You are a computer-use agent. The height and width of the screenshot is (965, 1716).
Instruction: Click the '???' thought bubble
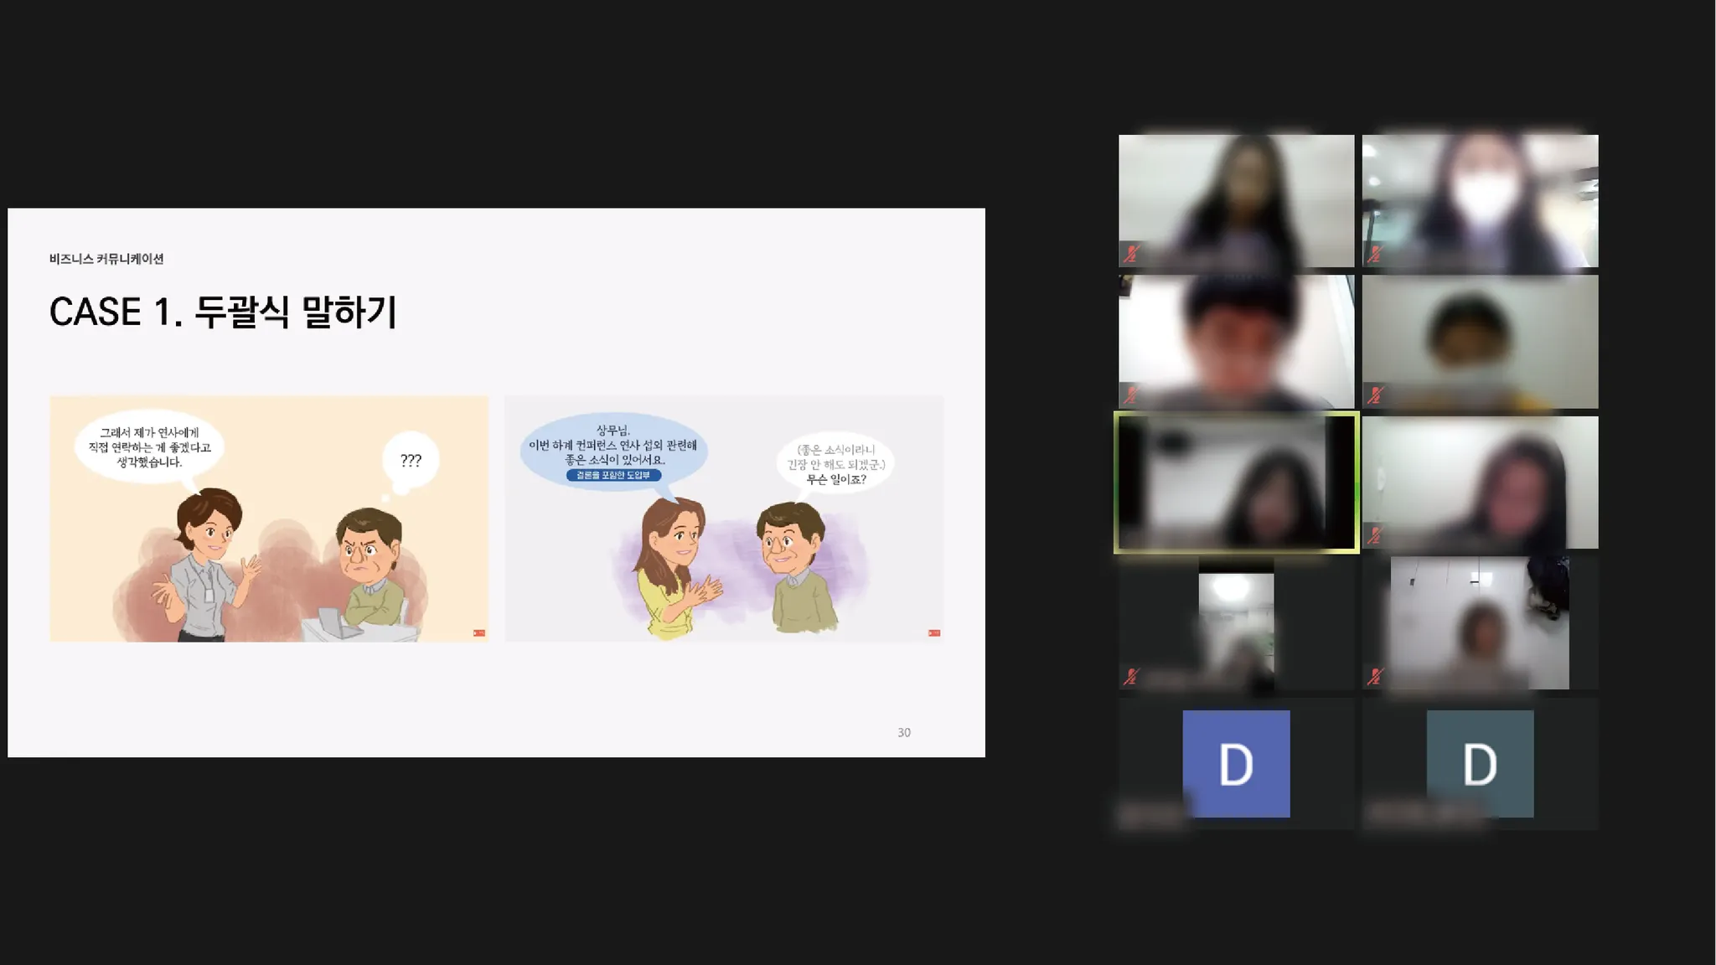coord(411,461)
